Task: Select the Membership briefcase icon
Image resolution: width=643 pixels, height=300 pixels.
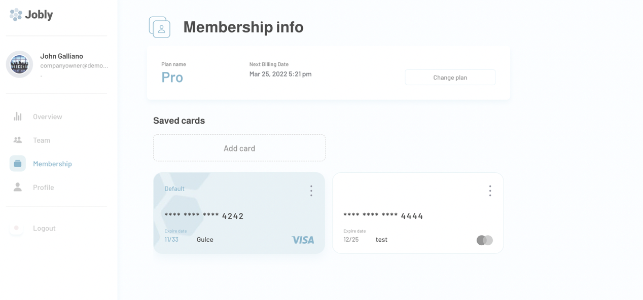Action: coord(18,164)
